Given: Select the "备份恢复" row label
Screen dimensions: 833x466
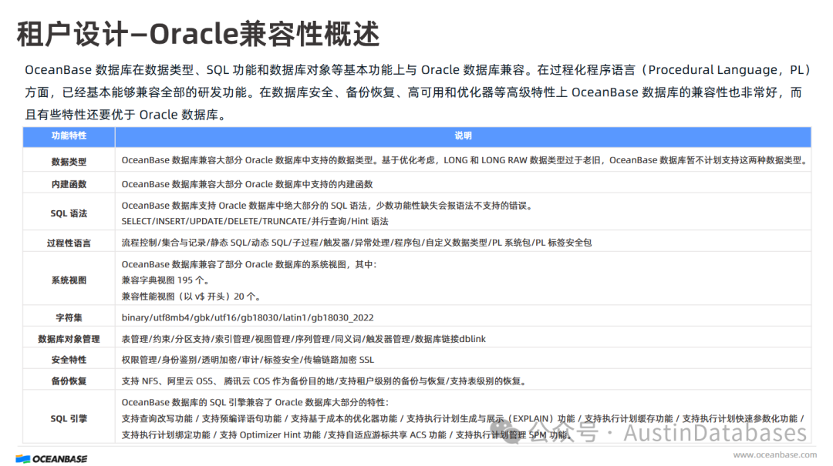Looking at the screenshot, I should (69, 381).
